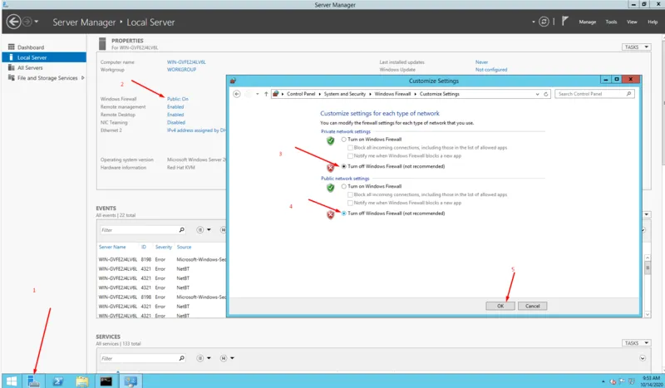Go up one level in Control Panel
Image resolution: width=665 pixels, height=388 pixels.
coord(265,94)
